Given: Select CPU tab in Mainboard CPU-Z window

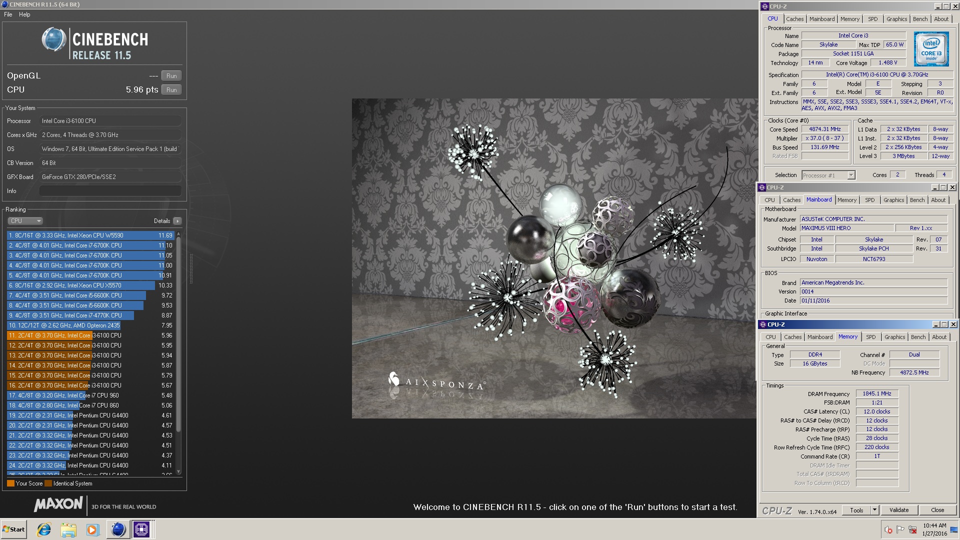Looking at the screenshot, I should pos(769,200).
